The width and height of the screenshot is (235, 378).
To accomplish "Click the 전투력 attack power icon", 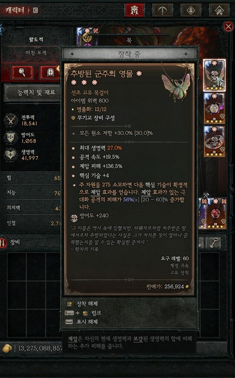I will (x=11, y=120).
